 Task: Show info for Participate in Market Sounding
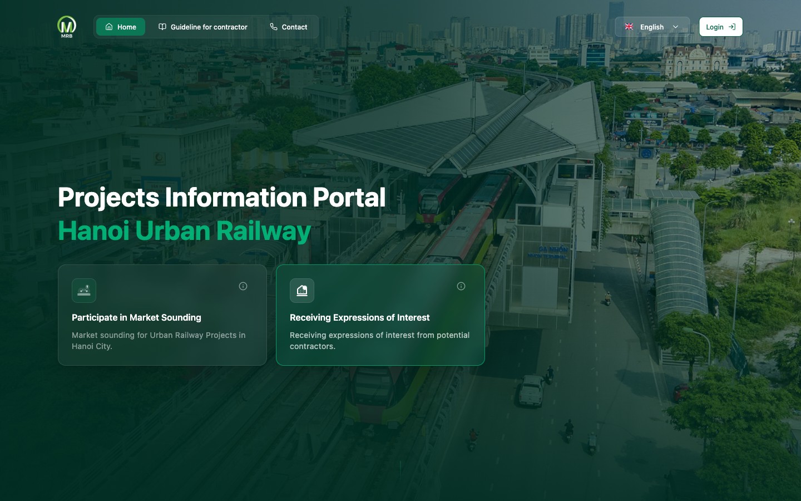coord(243,286)
